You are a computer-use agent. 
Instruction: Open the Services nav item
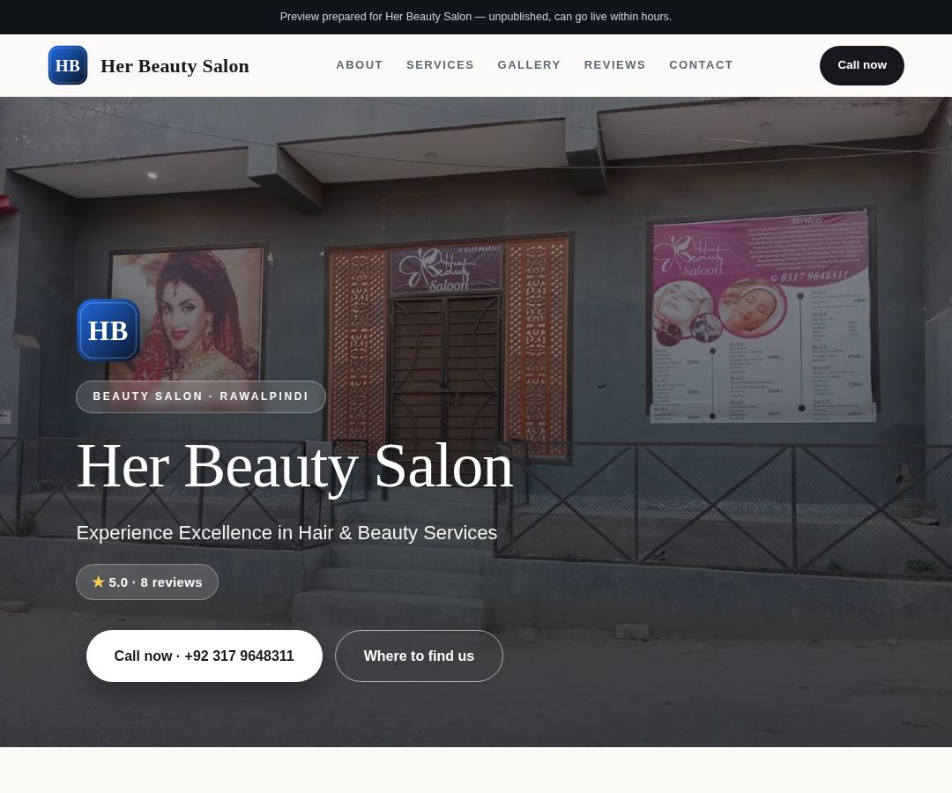click(x=440, y=65)
